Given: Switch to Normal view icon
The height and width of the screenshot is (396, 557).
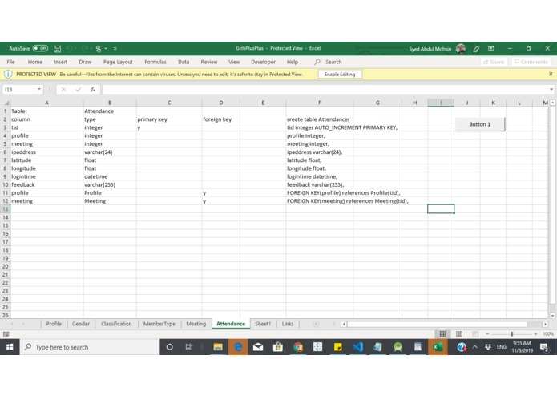Looking at the screenshot, I should tap(442, 333).
